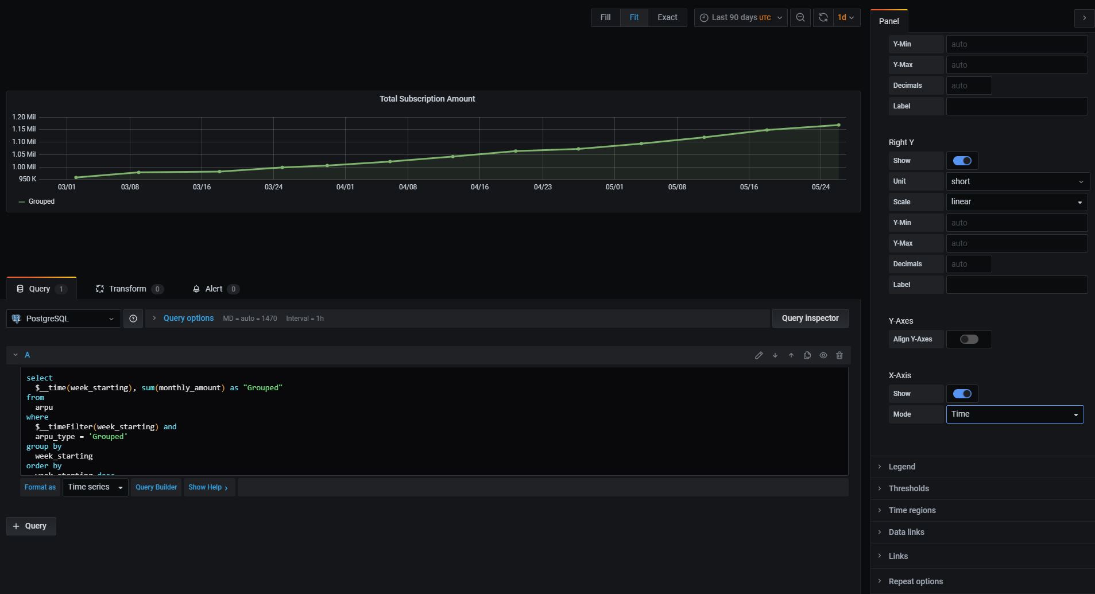The width and height of the screenshot is (1095, 594).
Task: Open the PostgreSQL datasource selector
Action: pos(63,318)
